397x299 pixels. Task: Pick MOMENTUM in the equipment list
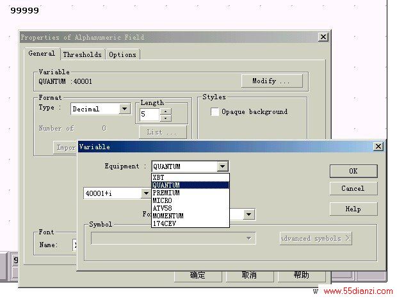tap(190, 216)
